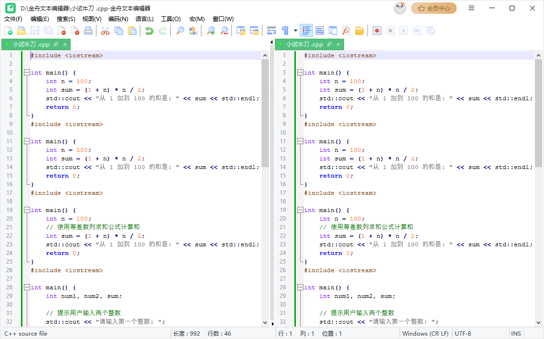Open the 文件(F) menu
The height and width of the screenshot is (339, 544).
click(x=13, y=19)
